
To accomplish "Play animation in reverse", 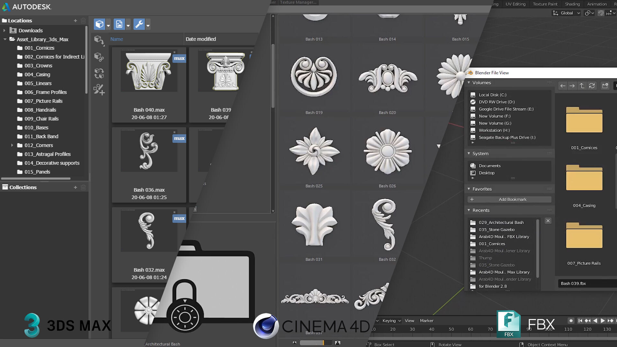I will 595,321.
